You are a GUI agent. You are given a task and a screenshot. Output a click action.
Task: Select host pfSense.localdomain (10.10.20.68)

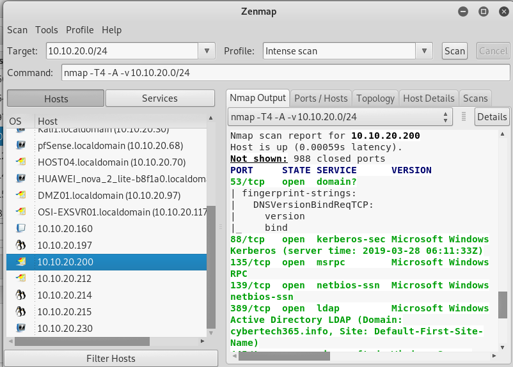tap(107, 145)
